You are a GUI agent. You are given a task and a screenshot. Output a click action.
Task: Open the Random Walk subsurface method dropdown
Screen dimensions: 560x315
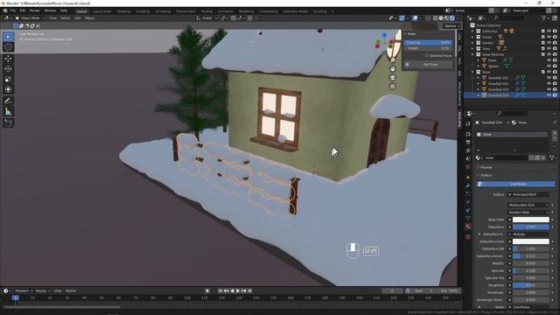528,212
